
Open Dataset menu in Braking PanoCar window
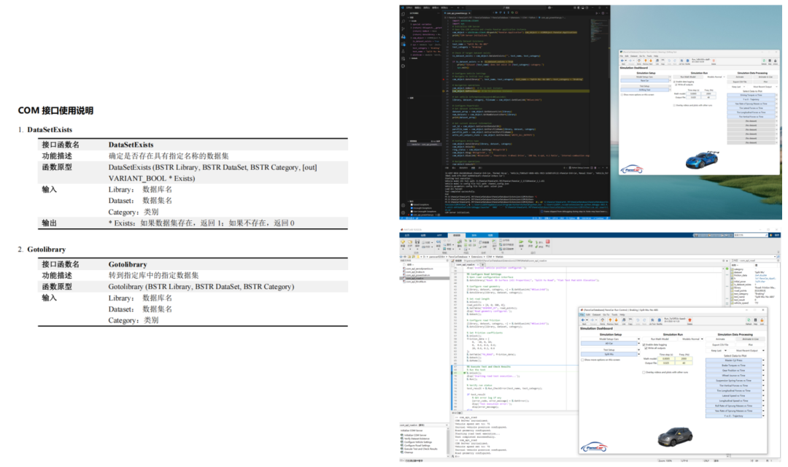(x=597, y=314)
